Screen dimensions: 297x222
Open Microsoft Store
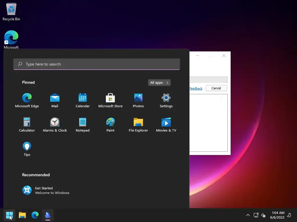(x=111, y=100)
